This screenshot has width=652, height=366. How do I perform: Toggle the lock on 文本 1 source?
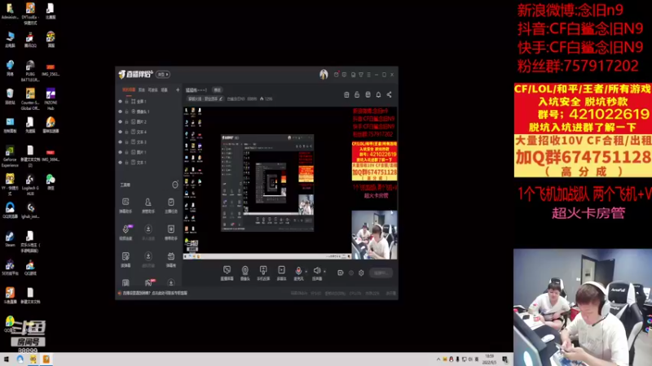pos(127,162)
